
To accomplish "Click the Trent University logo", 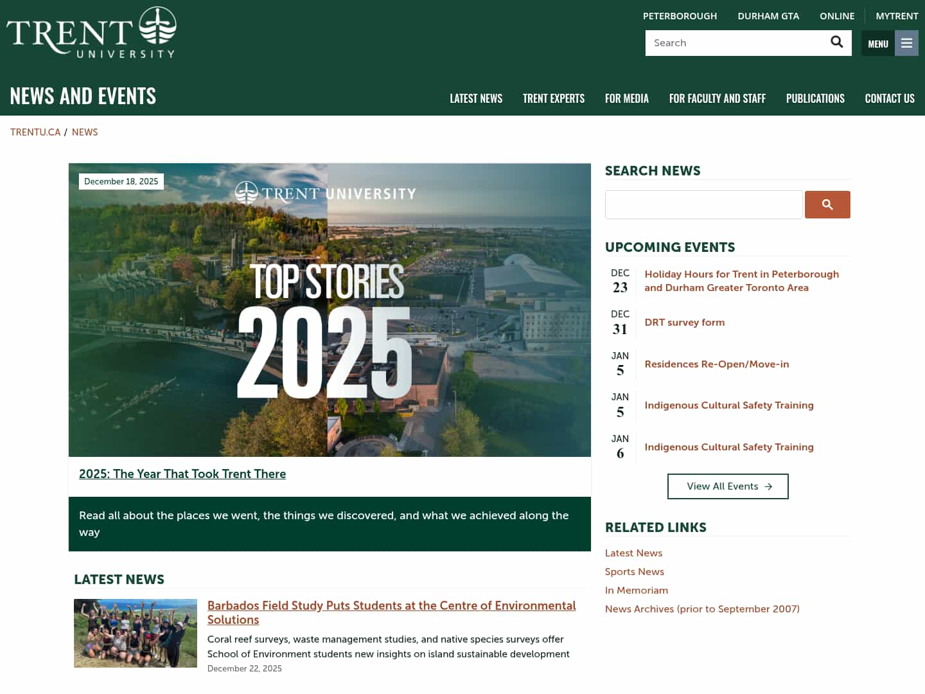I will [x=90, y=31].
